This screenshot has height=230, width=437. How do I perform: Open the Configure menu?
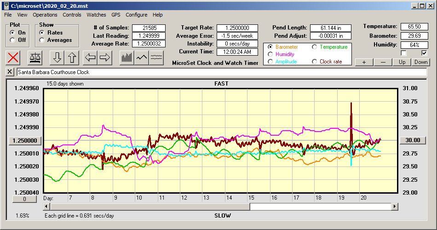point(136,15)
